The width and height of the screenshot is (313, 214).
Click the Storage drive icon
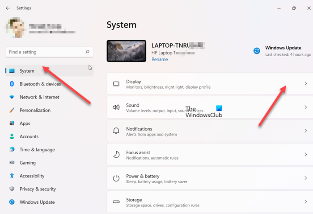click(116, 202)
